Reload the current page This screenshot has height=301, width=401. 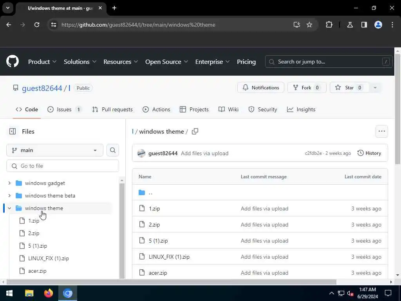pos(37,25)
